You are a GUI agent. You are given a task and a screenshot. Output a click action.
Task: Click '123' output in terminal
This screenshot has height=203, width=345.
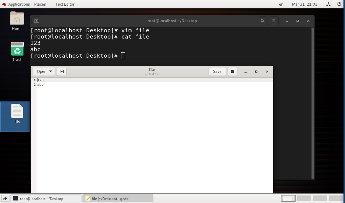(35, 43)
